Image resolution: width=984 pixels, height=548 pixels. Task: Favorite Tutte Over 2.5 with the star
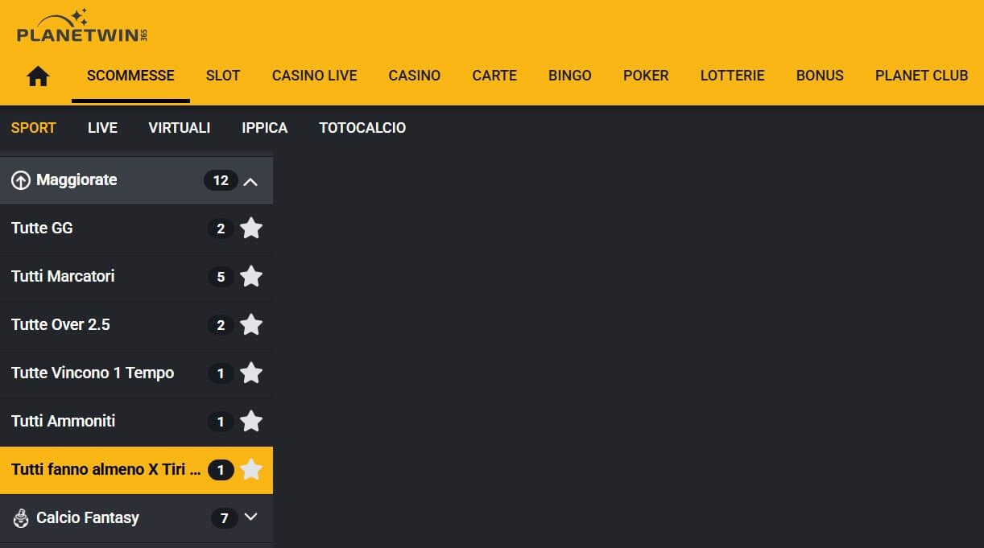coord(251,325)
